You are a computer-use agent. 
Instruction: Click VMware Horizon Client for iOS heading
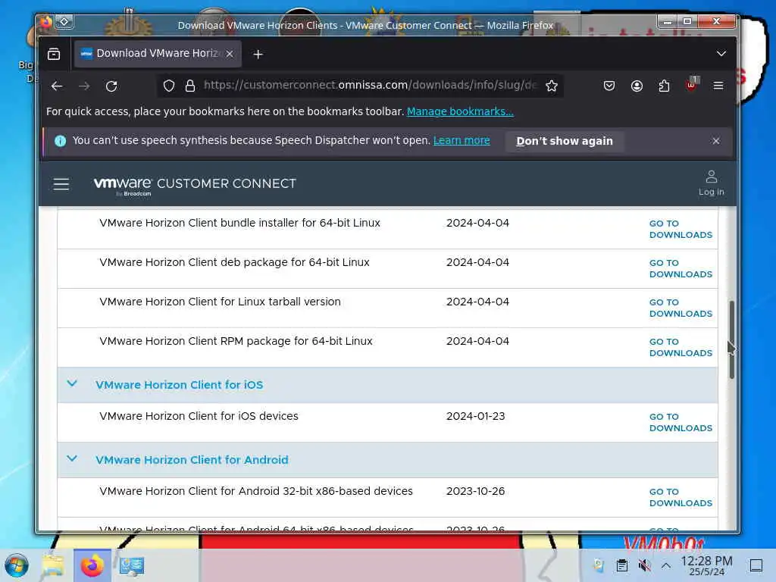tap(179, 385)
